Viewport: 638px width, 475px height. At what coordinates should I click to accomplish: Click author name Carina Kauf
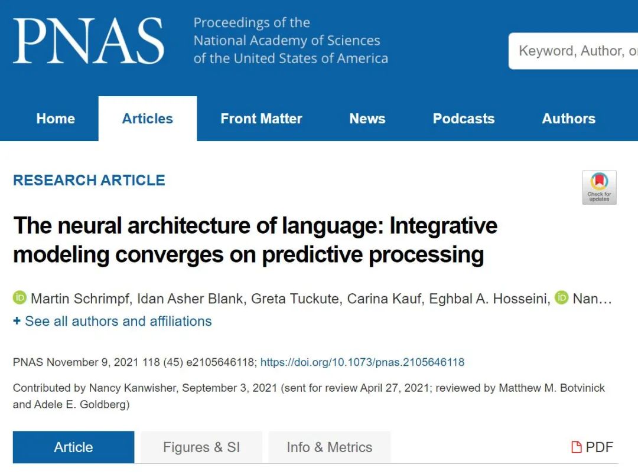(384, 299)
